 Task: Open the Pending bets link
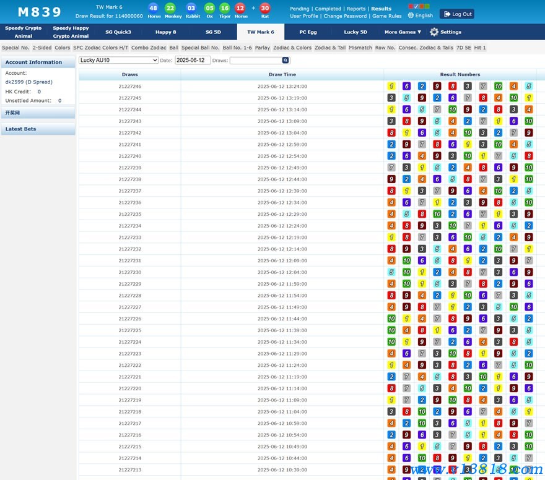(299, 9)
